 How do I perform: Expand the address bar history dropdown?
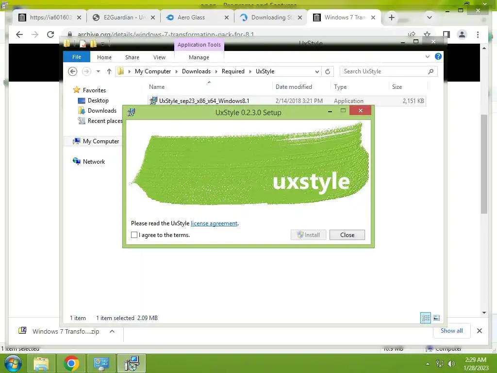point(317,72)
